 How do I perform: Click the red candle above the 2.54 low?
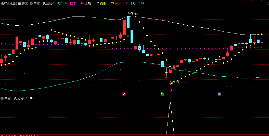tap(170, 71)
